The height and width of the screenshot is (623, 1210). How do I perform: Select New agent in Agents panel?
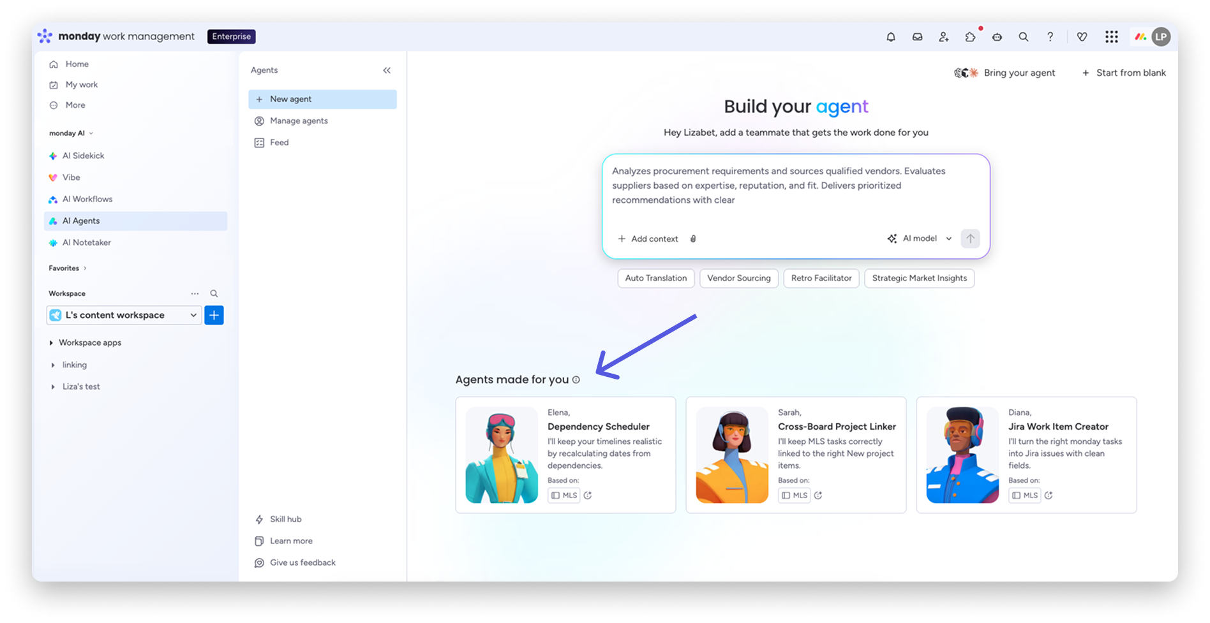[x=322, y=99]
